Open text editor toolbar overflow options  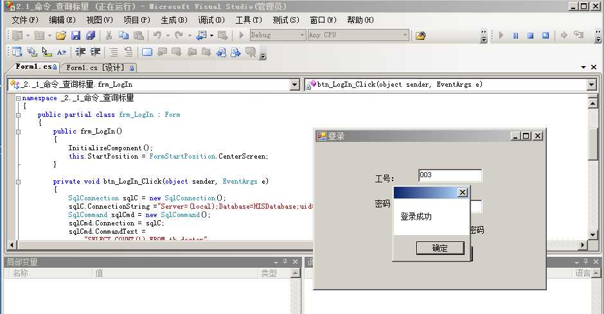pos(263,56)
